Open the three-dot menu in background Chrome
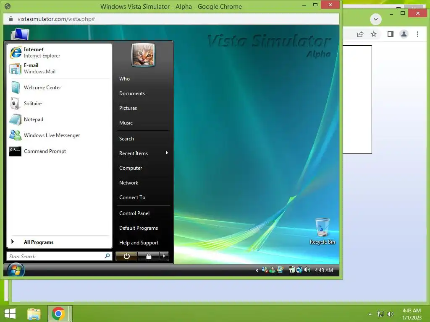 [x=417, y=34]
